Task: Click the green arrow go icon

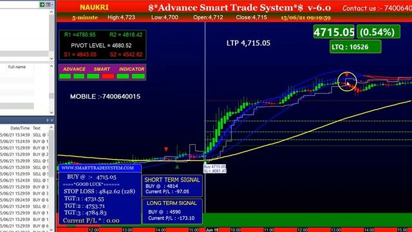Action: click(42, 5)
